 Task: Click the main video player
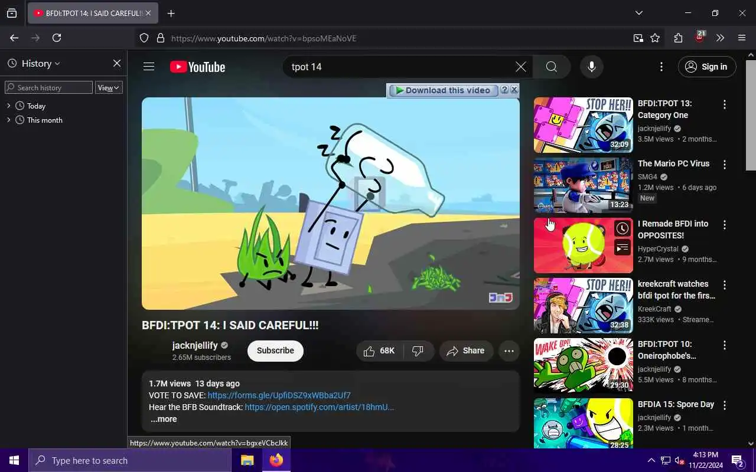click(x=331, y=204)
